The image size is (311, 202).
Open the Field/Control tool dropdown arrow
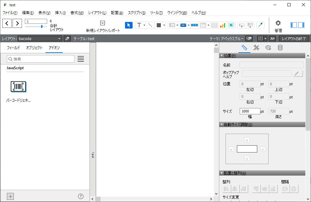tap(177, 25)
